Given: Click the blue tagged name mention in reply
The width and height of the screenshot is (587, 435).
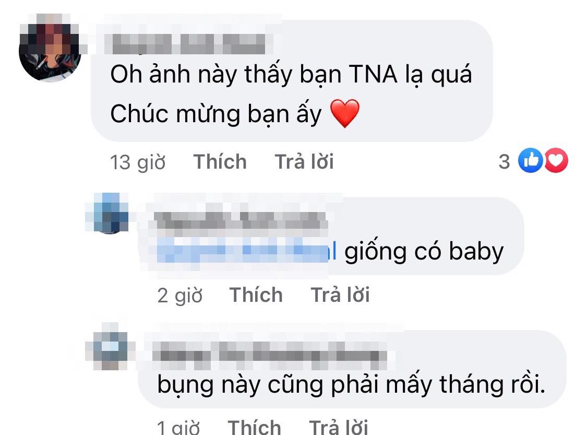Looking at the screenshot, I should click(x=246, y=251).
